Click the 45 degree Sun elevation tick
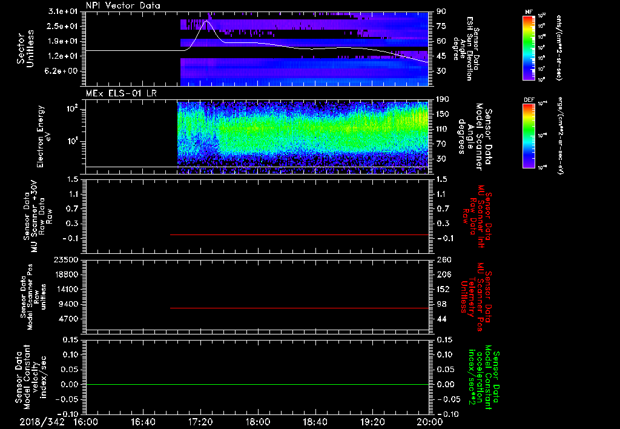This screenshot has height=429, width=620. (441, 56)
